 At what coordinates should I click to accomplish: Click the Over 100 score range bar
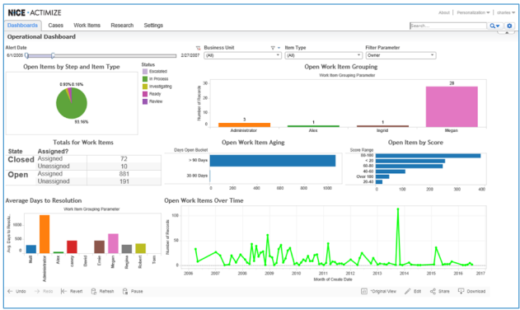coord(382,176)
